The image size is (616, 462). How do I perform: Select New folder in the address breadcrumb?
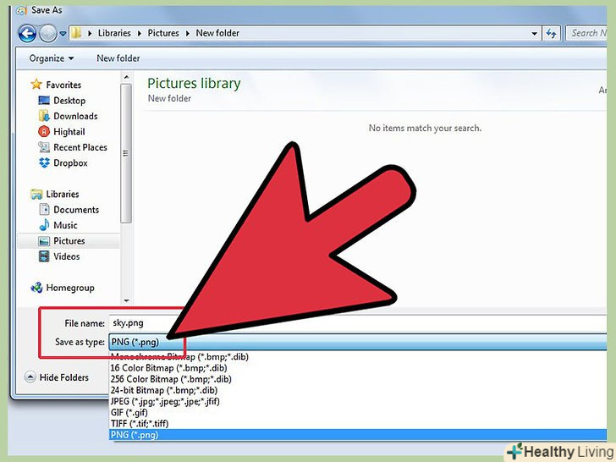tap(217, 33)
